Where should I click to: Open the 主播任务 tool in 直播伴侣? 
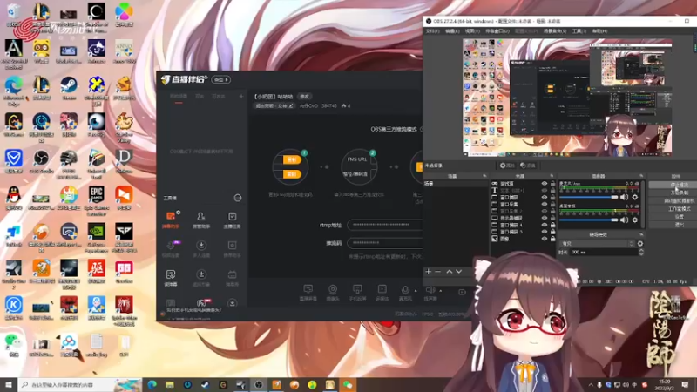point(232,220)
